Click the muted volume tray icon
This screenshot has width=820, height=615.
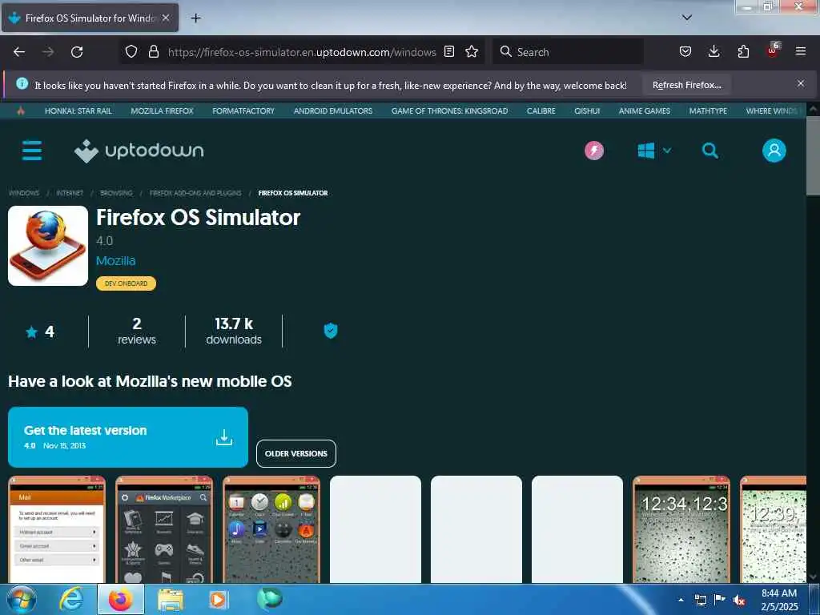[x=739, y=600]
